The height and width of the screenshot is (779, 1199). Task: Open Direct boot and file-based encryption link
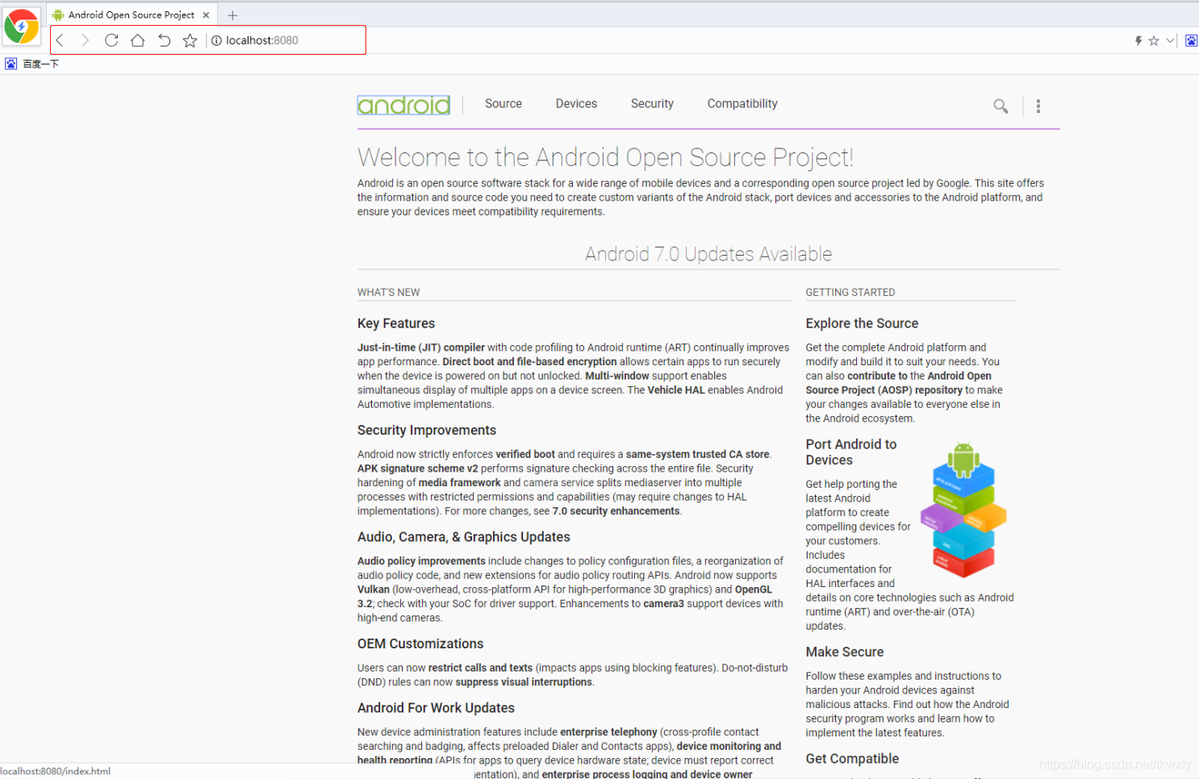tap(529, 362)
